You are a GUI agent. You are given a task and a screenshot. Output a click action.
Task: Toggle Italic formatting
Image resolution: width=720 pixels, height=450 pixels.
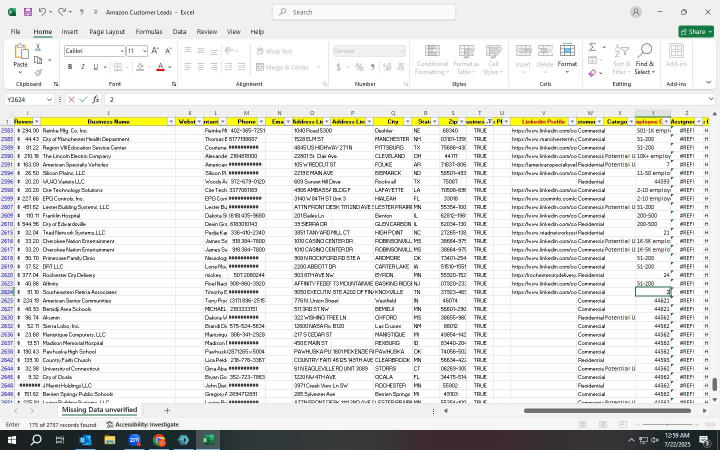(82, 67)
